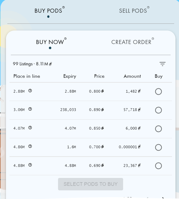Open the listings filter icon
This screenshot has width=179, height=199.
[162, 64]
